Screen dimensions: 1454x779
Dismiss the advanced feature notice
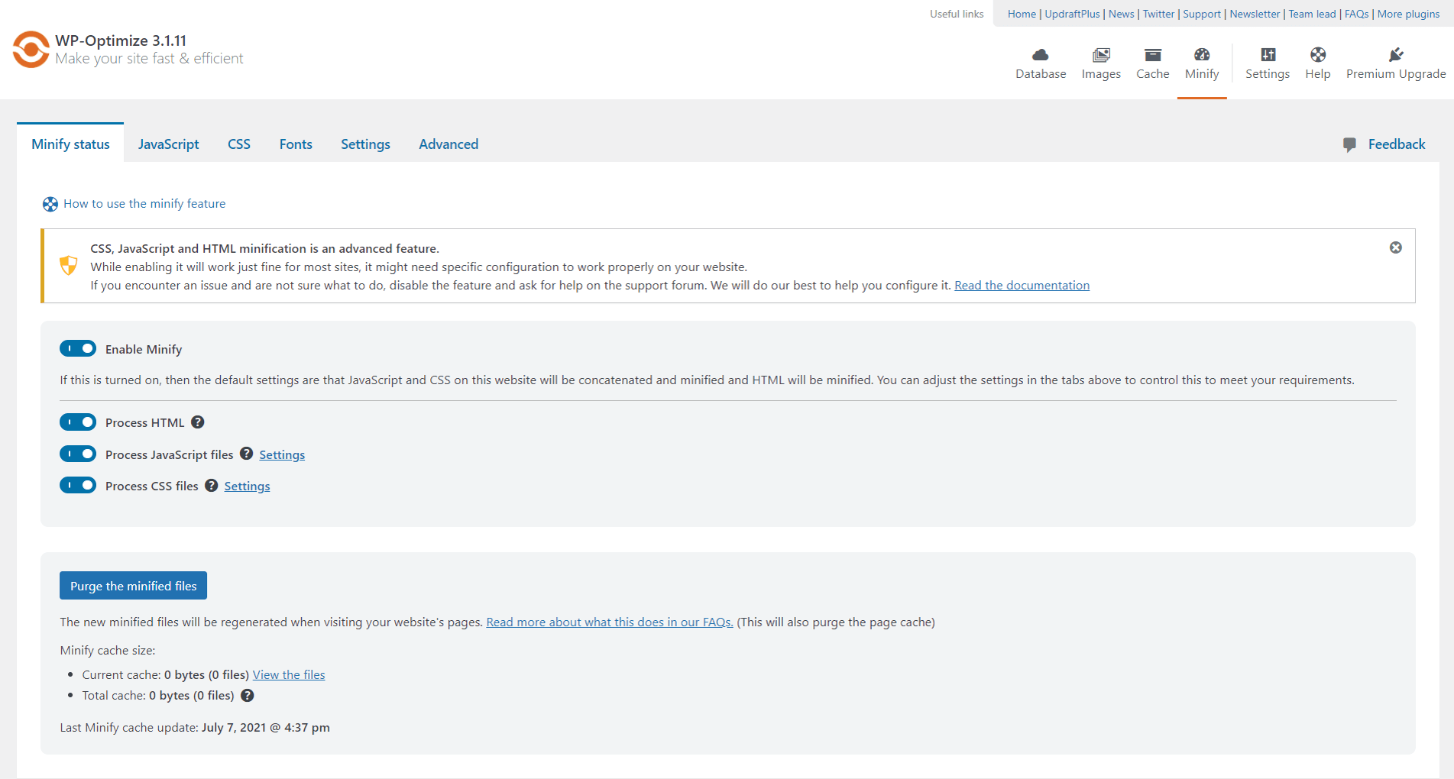[x=1395, y=247]
